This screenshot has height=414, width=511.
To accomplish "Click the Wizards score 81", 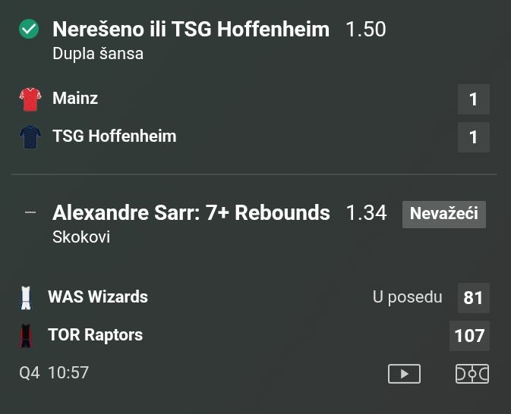I will click(473, 298).
